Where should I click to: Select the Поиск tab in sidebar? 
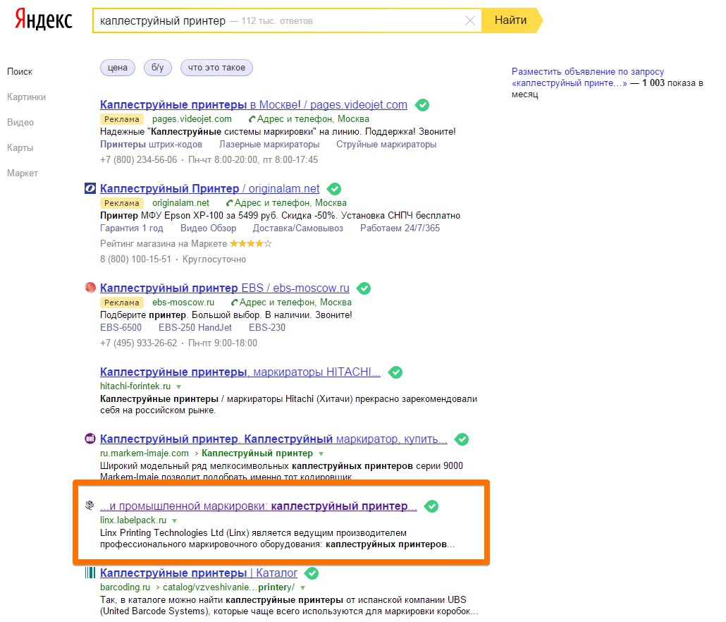click(x=20, y=72)
